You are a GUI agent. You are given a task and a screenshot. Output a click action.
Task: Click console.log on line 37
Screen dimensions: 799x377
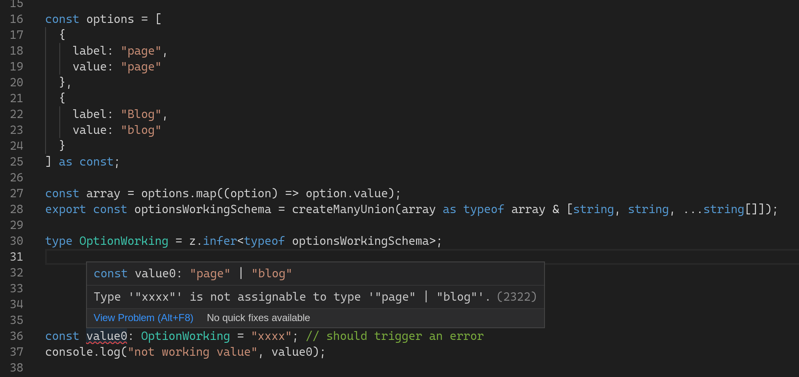pos(81,352)
